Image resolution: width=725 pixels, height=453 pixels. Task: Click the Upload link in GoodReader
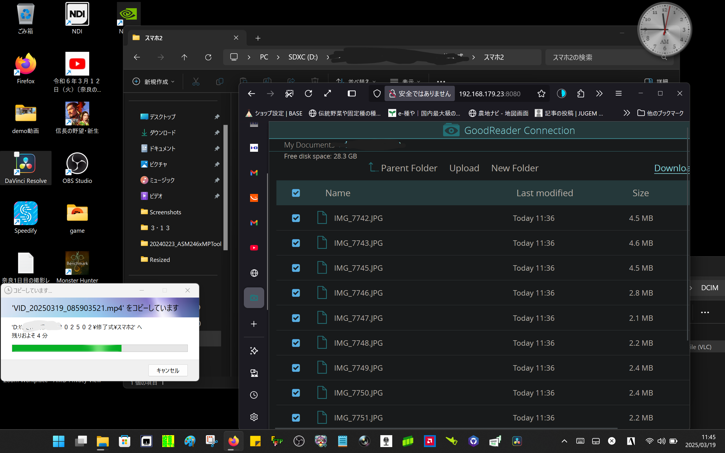coord(464,168)
